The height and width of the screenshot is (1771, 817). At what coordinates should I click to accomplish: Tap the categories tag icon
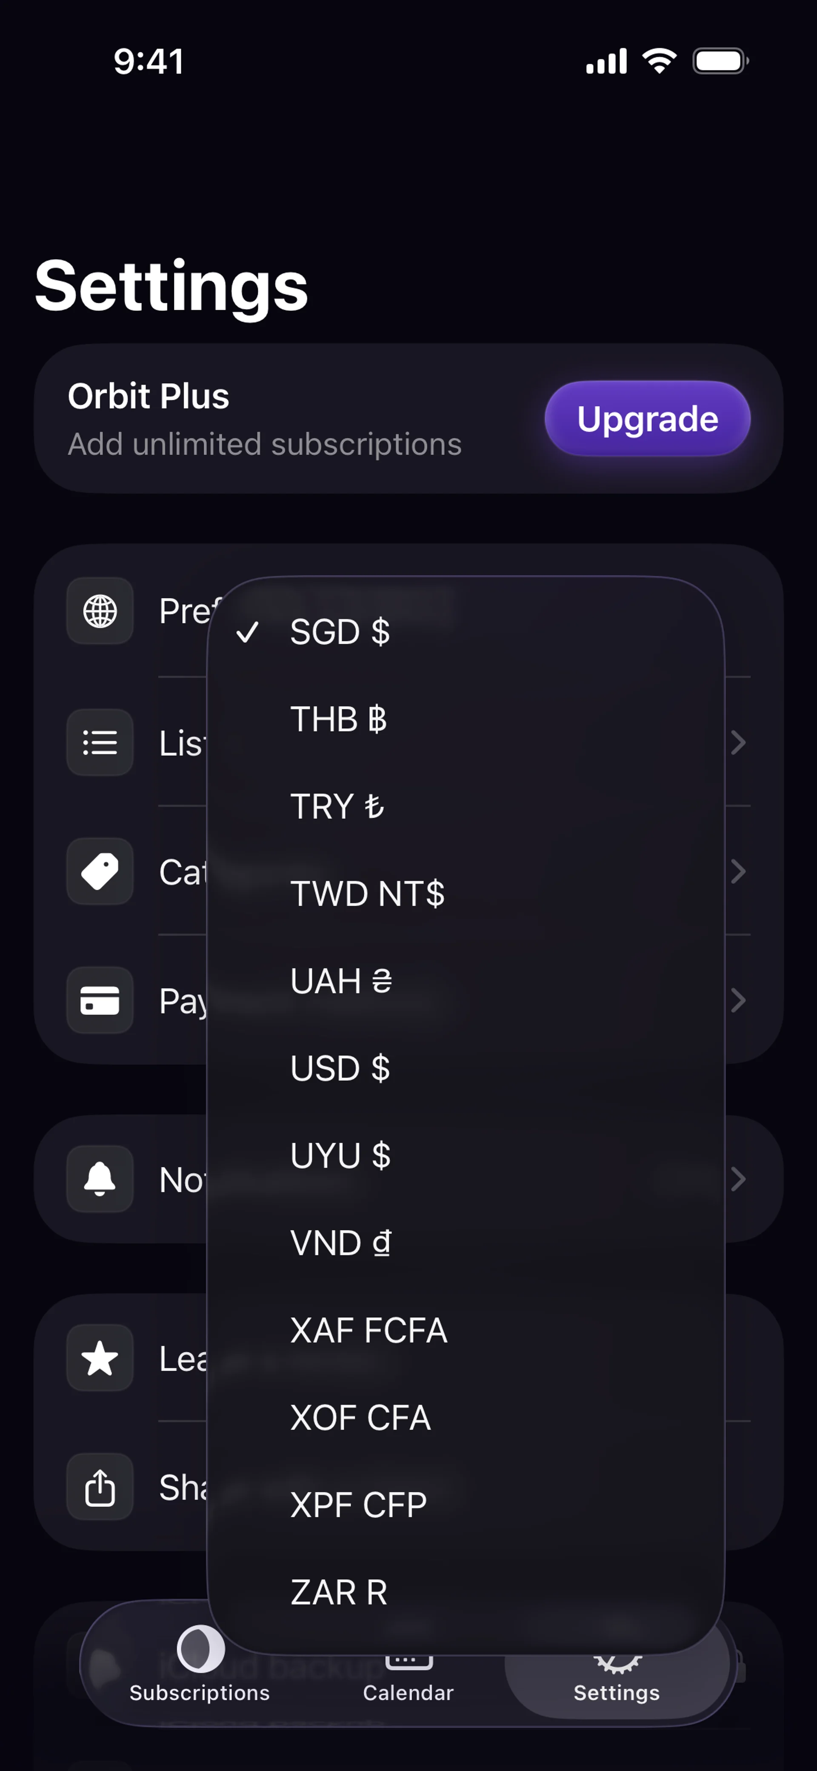(x=100, y=872)
